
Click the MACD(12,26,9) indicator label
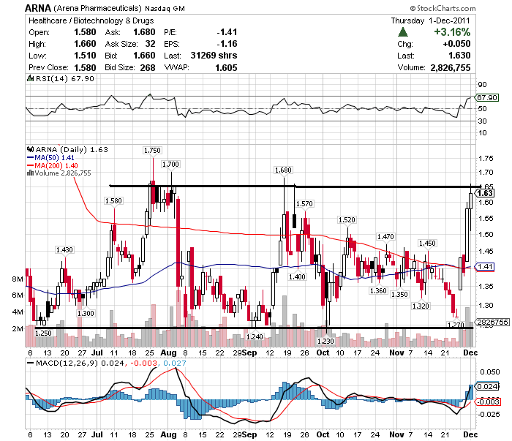click(x=67, y=363)
